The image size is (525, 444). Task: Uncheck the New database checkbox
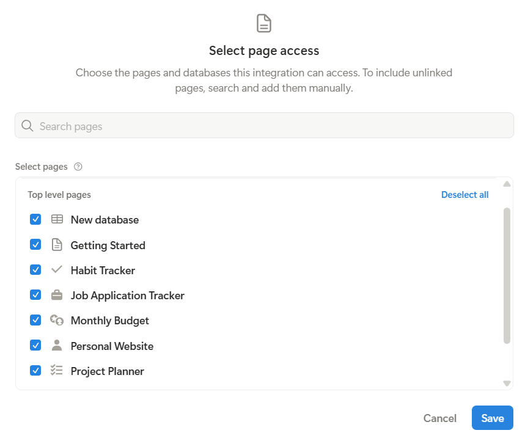pyautogui.click(x=35, y=219)
